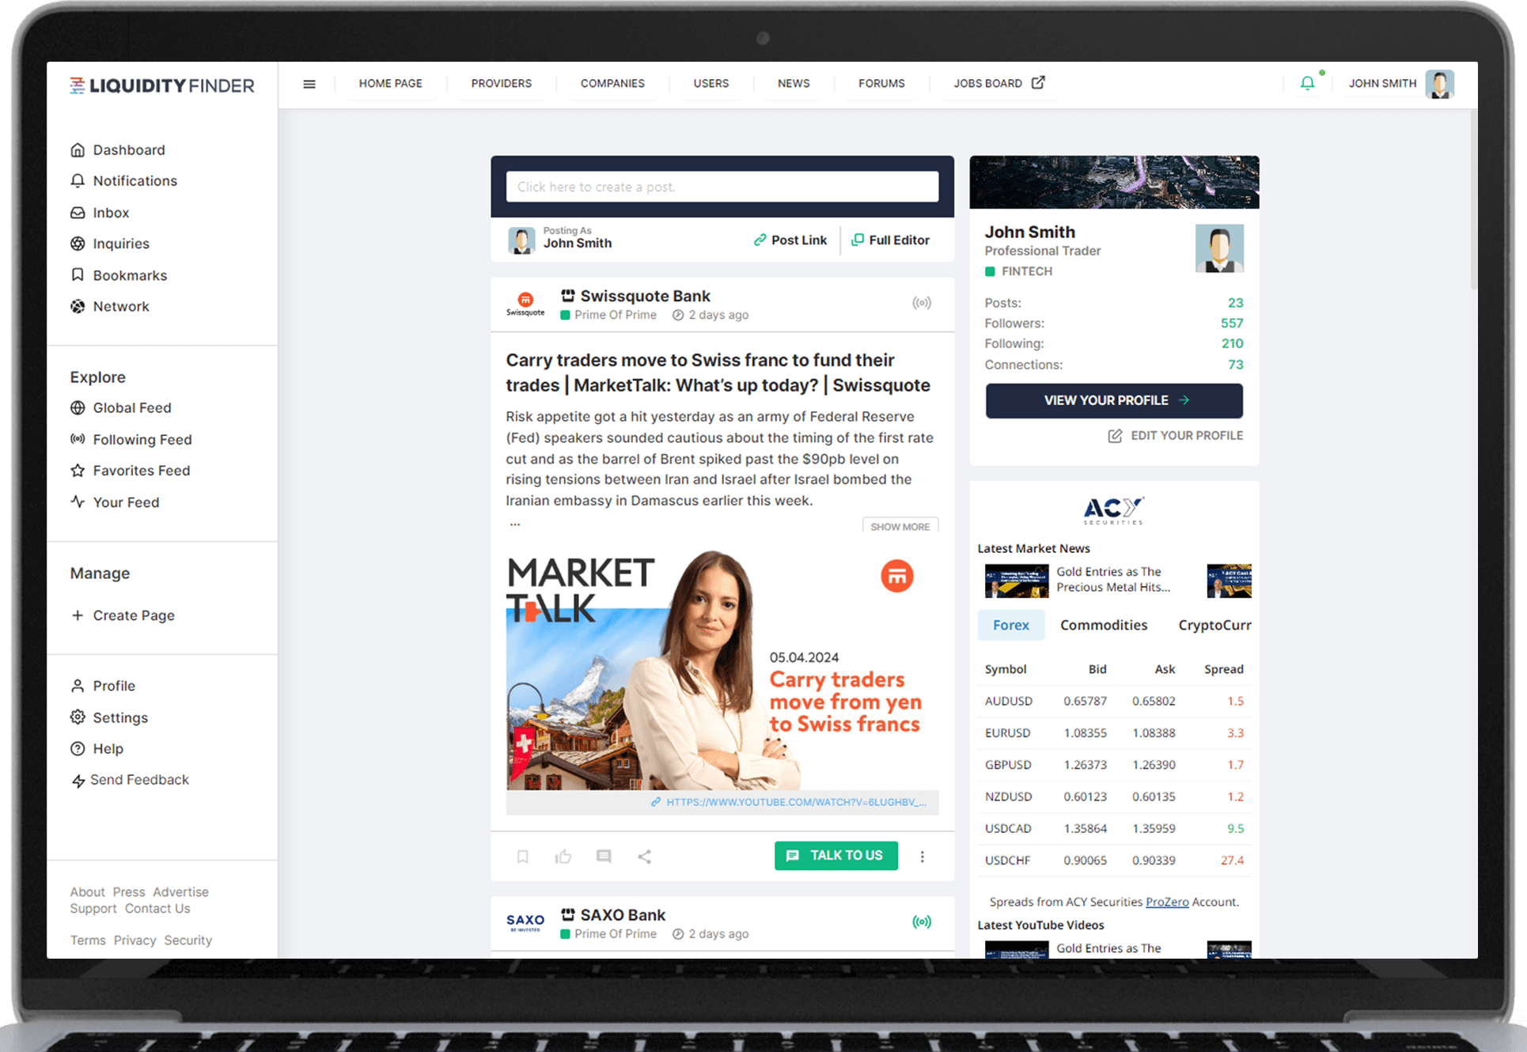Click TALK TO US button
The image size is (1527, 1052).
tap(836, 856)
